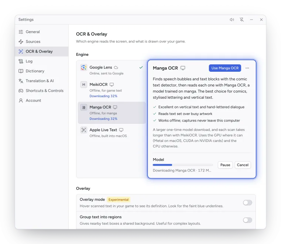Click the gamepad icon for Shortcuts & Controls
The width and height of the screenshot is (281, 244).
click(21, 91)
